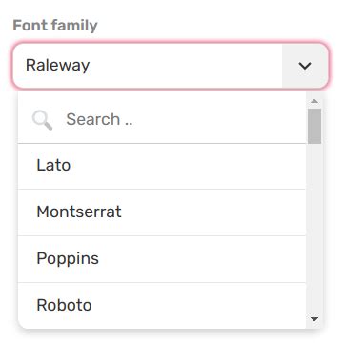Click the Roboto row in the font list

(162, 306)
